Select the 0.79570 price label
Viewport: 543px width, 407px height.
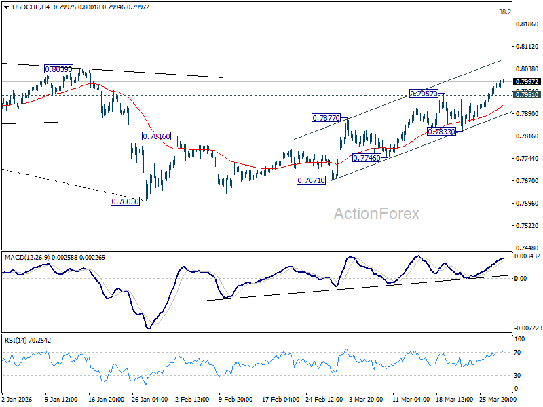[424, 94]
